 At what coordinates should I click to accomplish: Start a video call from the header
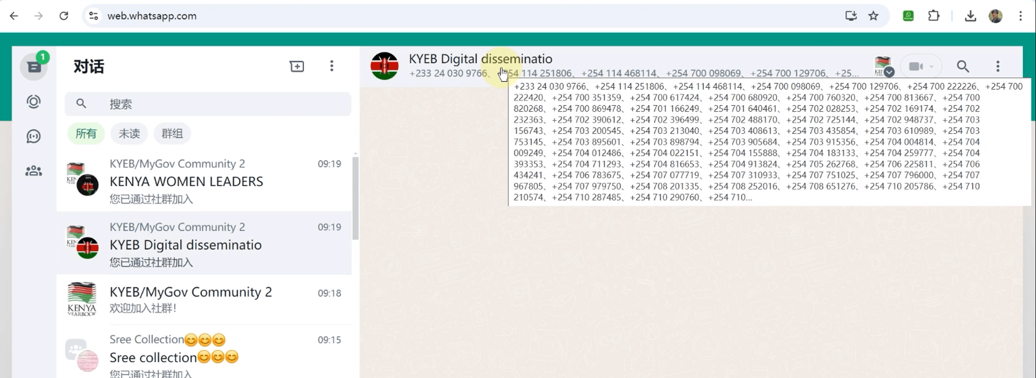coord(920,66)
